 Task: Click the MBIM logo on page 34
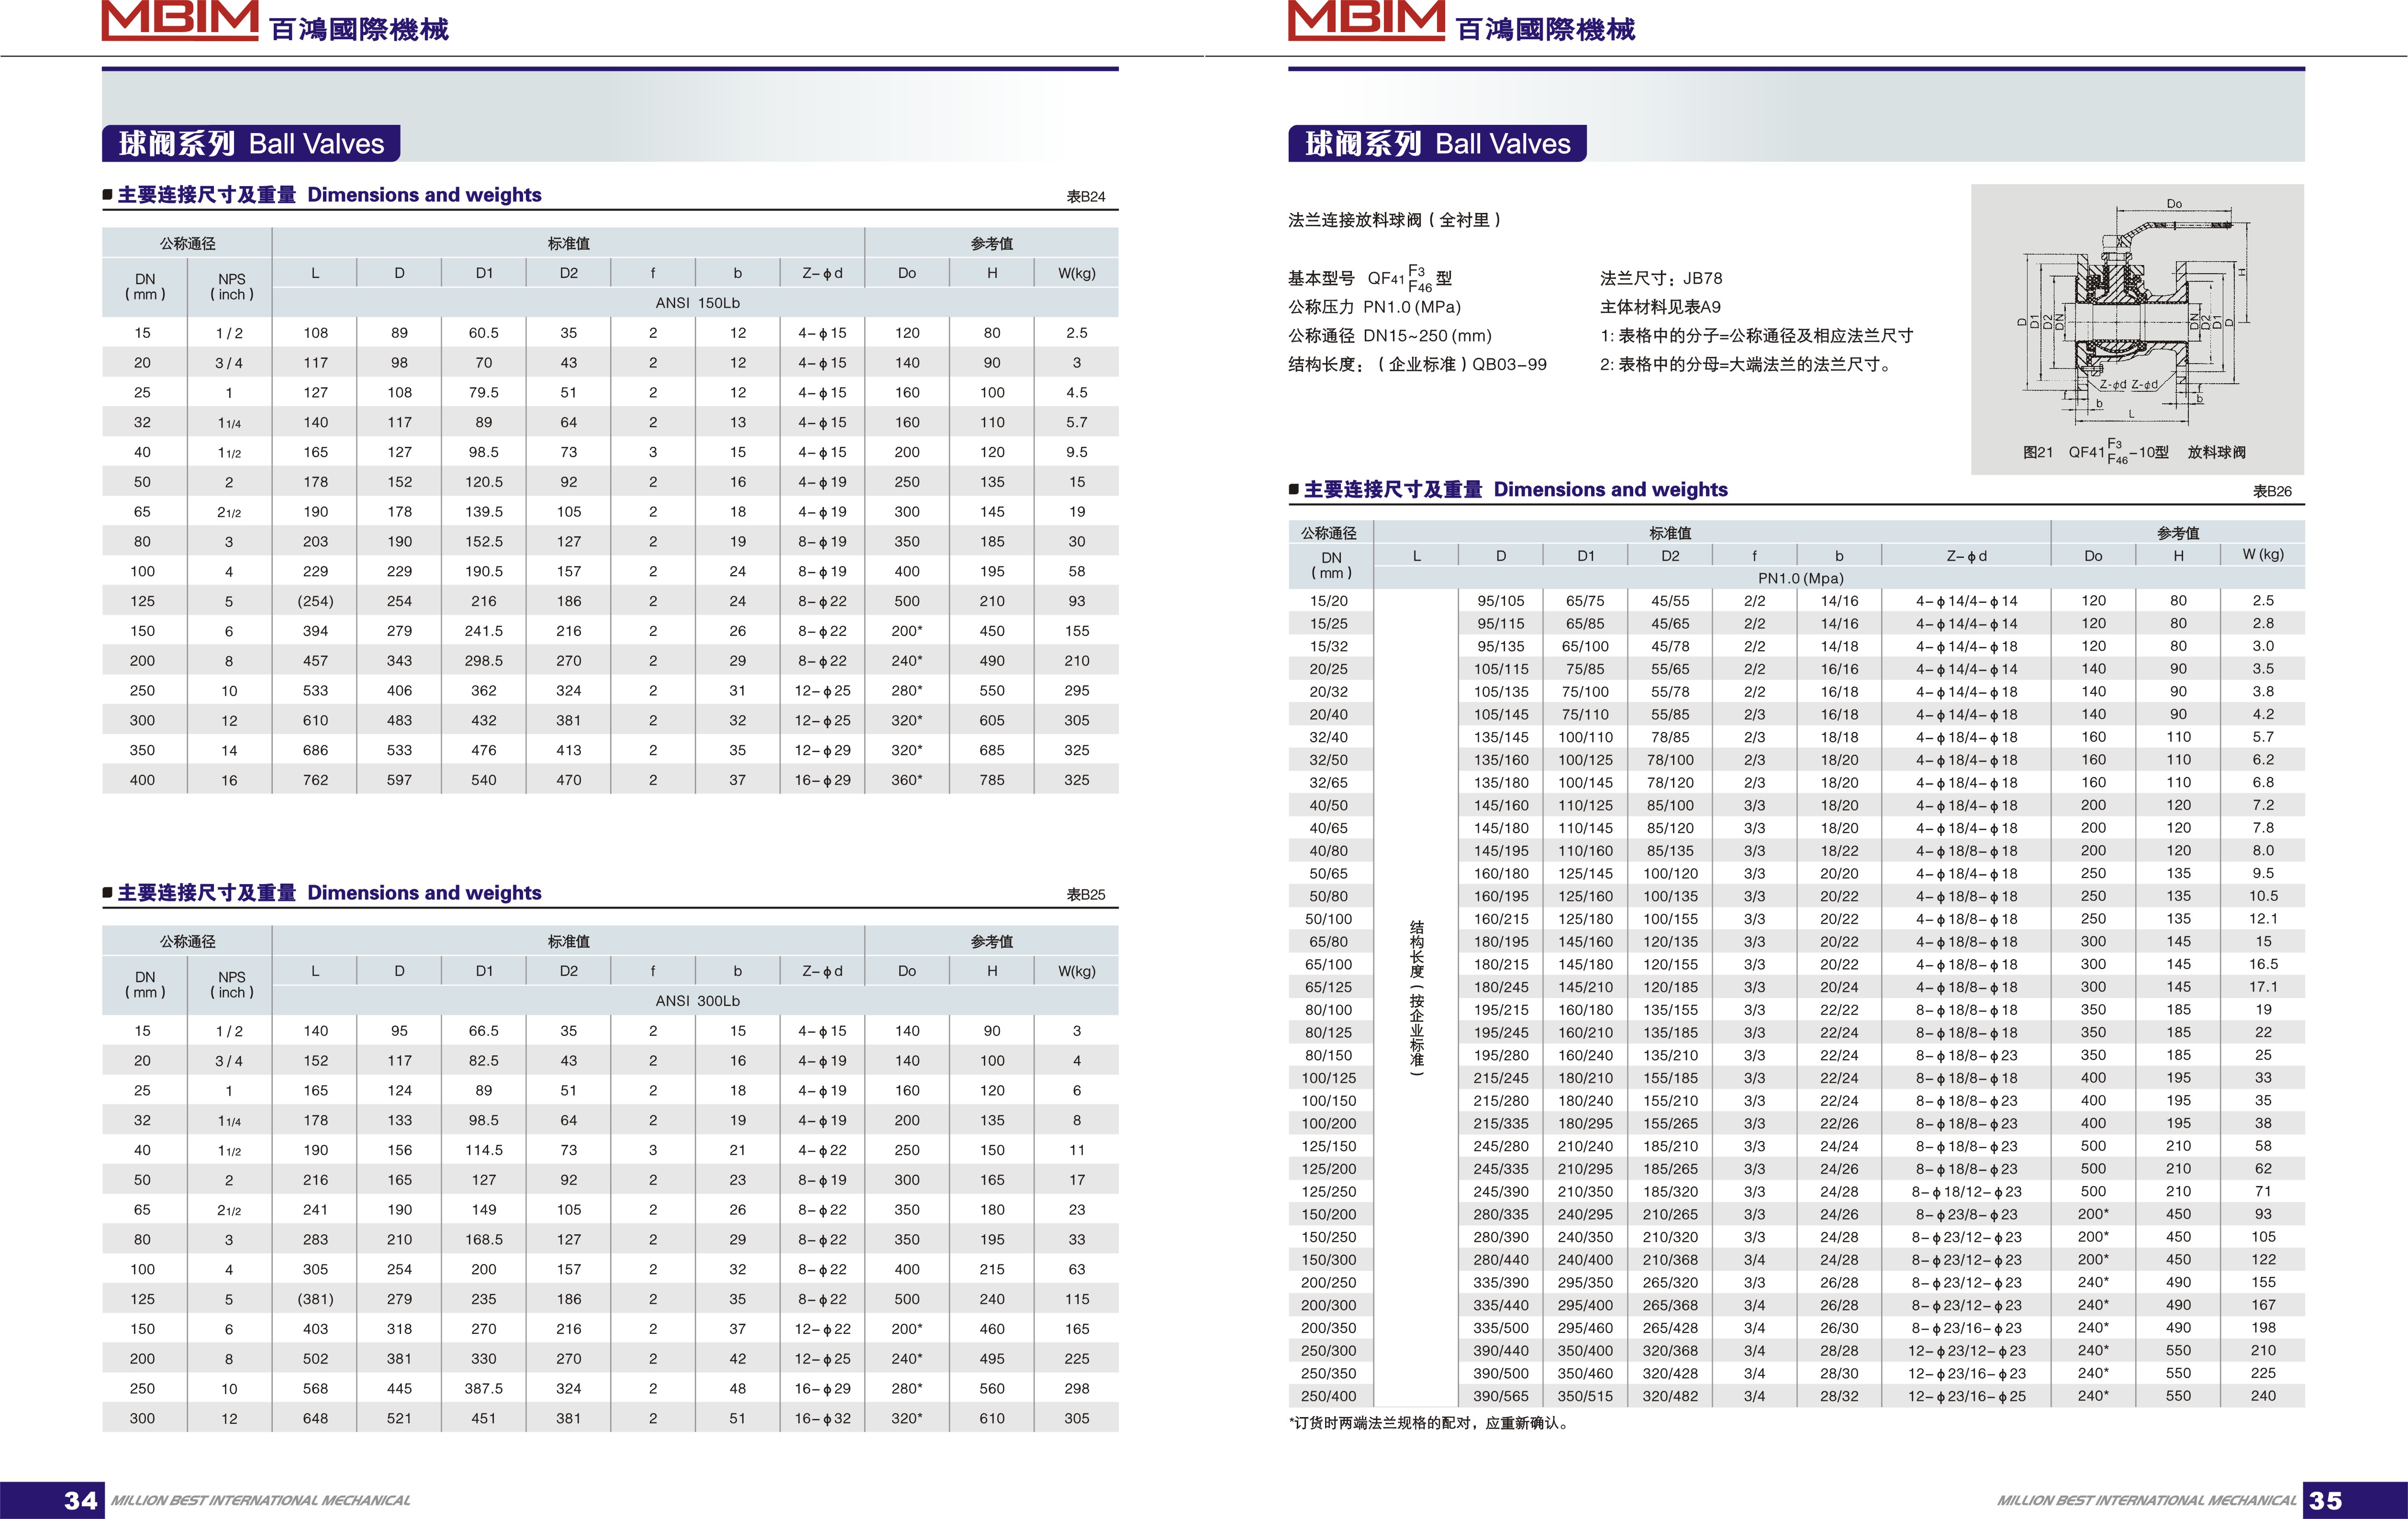pos(180,20)
